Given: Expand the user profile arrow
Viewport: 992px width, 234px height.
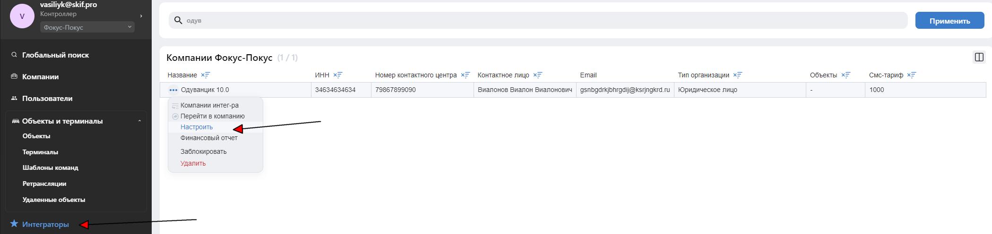Looking at the screenshot, I should [141, 16].
